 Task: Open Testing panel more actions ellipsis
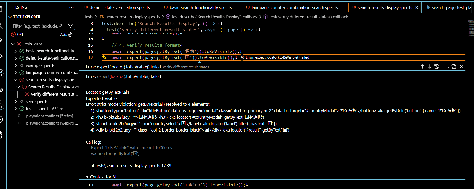tap(71, 7)
